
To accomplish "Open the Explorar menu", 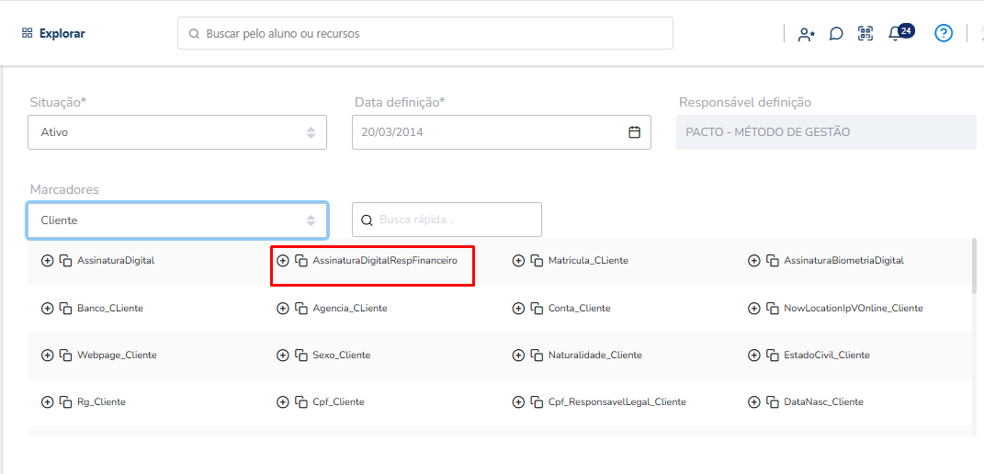I will tap(53, 34).
